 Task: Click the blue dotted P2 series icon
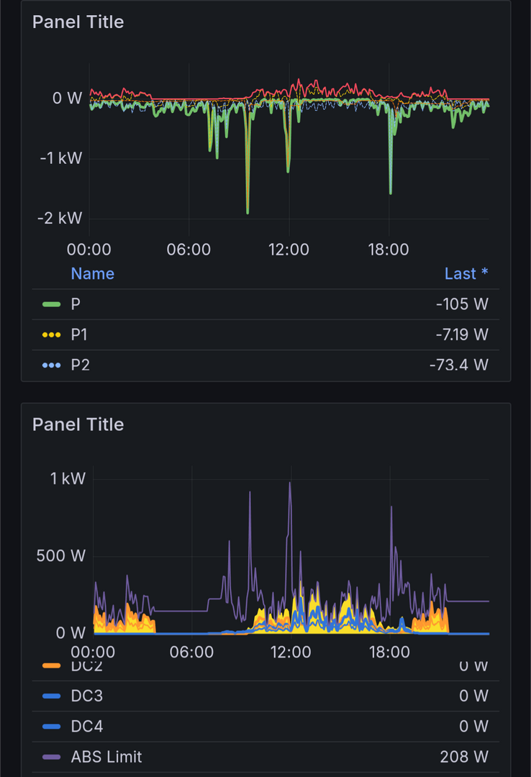click(51, 365)
